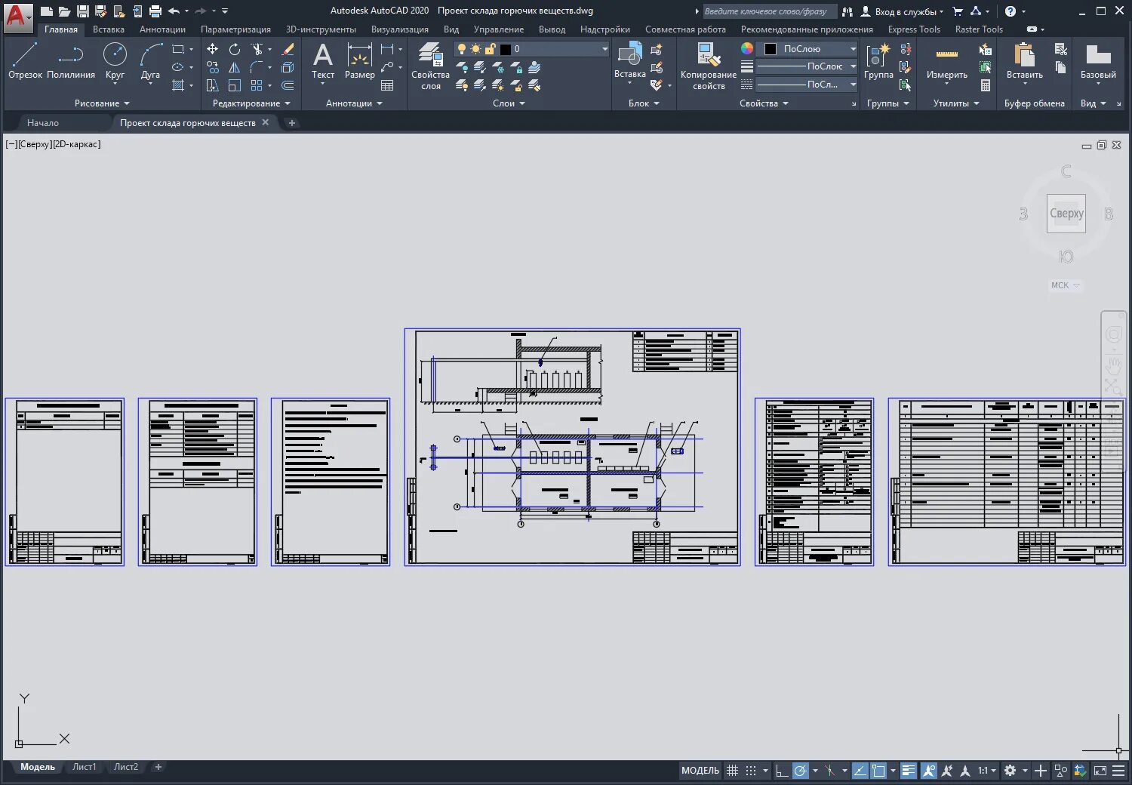Click Копирование свойств match properties icon
Viewport: 1132px width, 785px height.
pyautogui.click(x=708, y=66)
